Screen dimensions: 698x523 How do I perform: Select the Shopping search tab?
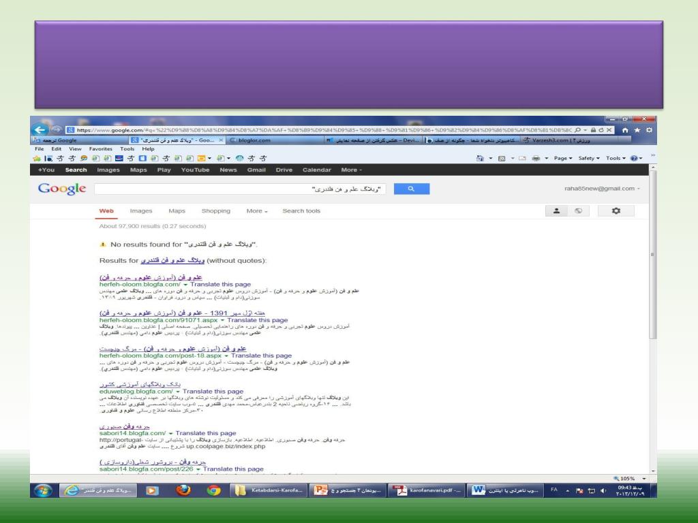click(215, 211)
